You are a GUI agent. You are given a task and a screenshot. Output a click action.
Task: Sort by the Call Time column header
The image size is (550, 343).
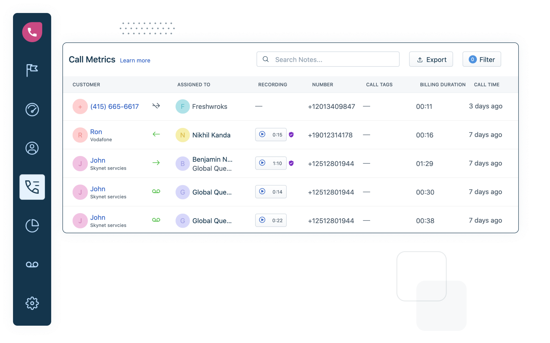pyautogui.click(x=486, y=85)
